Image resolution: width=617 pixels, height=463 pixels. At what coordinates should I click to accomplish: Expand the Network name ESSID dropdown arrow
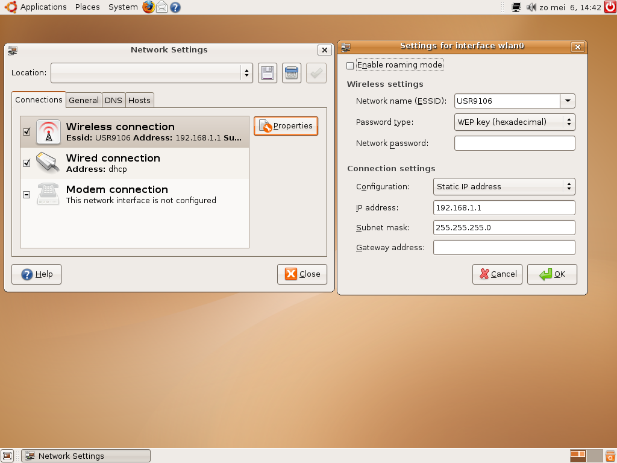click(568, 101)
